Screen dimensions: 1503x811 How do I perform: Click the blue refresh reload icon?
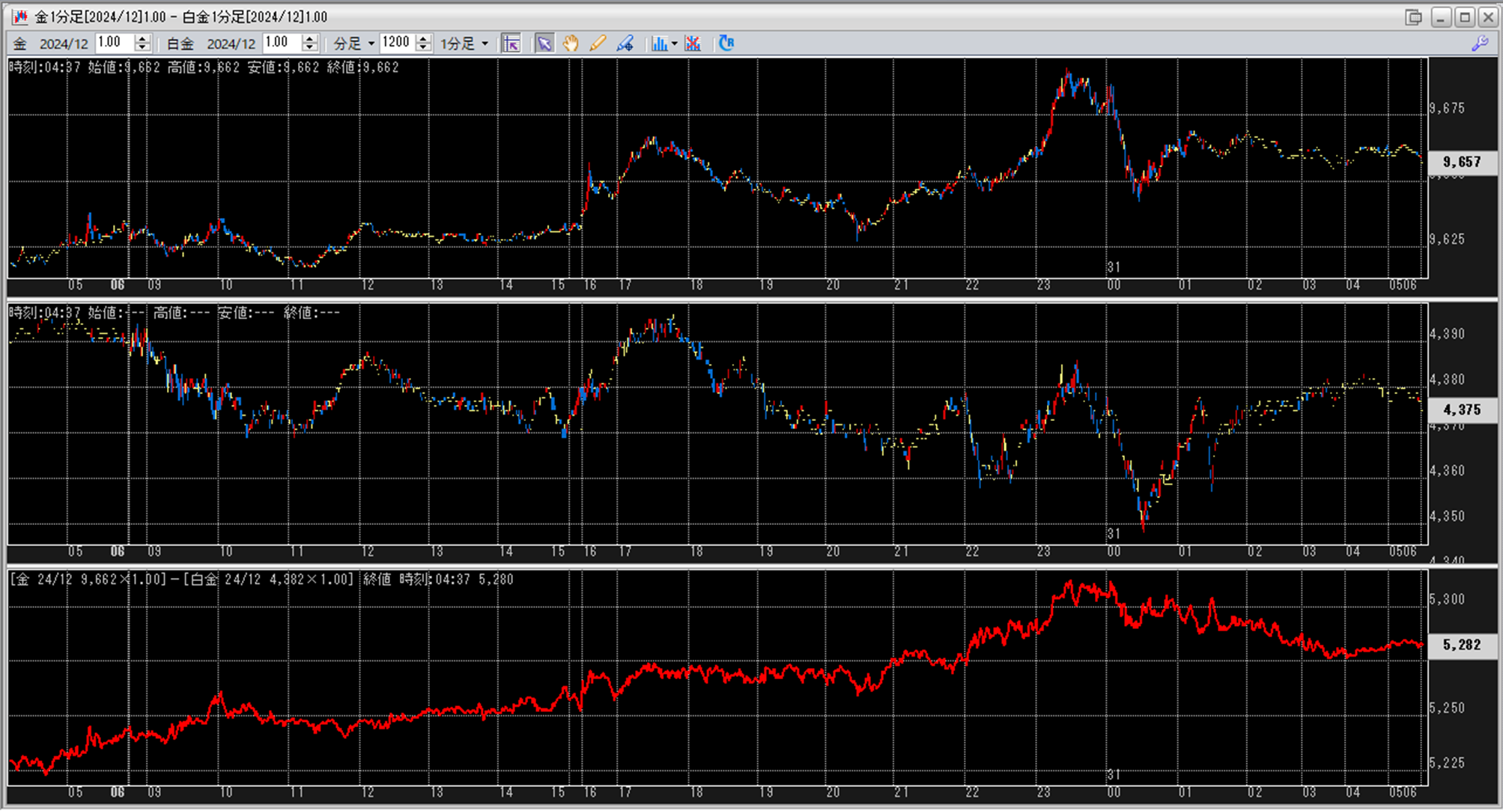(x=726, y=43)
